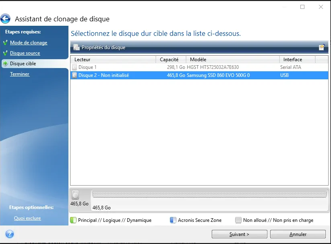Sort disks by Modèle column header
Image resolution: width=331 pixels, height=244 pixels.
click(x=233, y=60)
